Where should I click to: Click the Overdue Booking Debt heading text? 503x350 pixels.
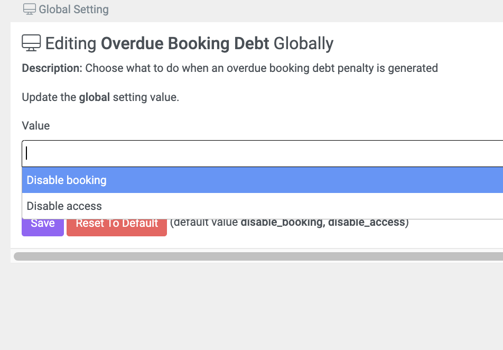[185, 43]
